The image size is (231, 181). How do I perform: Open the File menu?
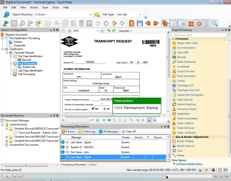[5, 7]
